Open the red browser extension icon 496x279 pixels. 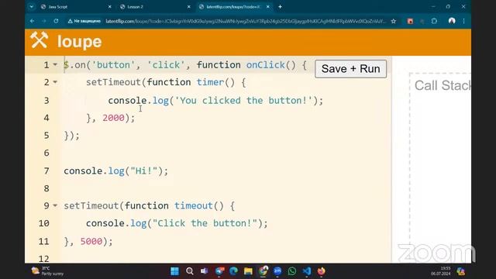(x=410, y=21)
